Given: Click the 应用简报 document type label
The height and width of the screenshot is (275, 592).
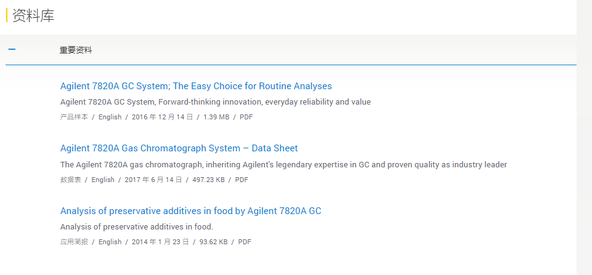Looking at the screenshot, I should [x=74, y=242].
